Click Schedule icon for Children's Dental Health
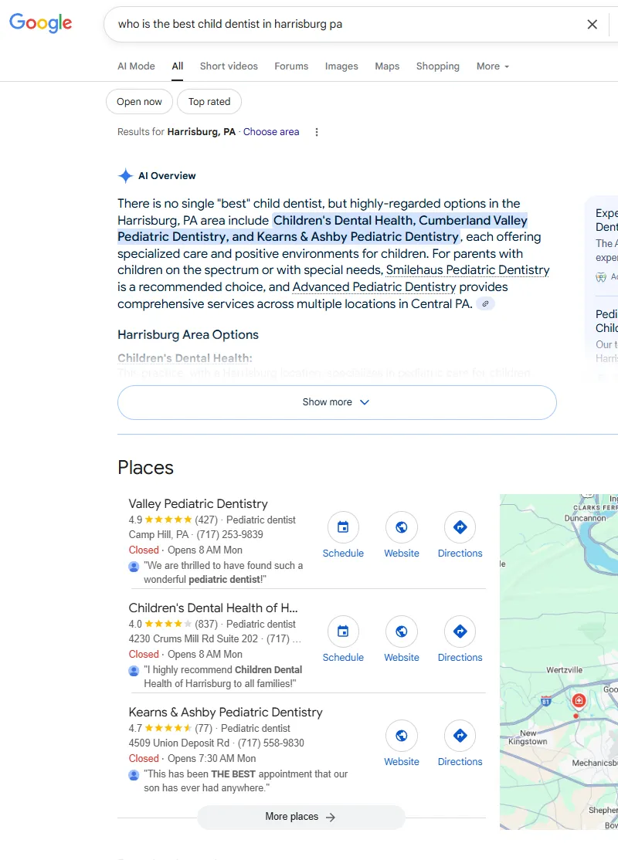 [x=343, y=631]
